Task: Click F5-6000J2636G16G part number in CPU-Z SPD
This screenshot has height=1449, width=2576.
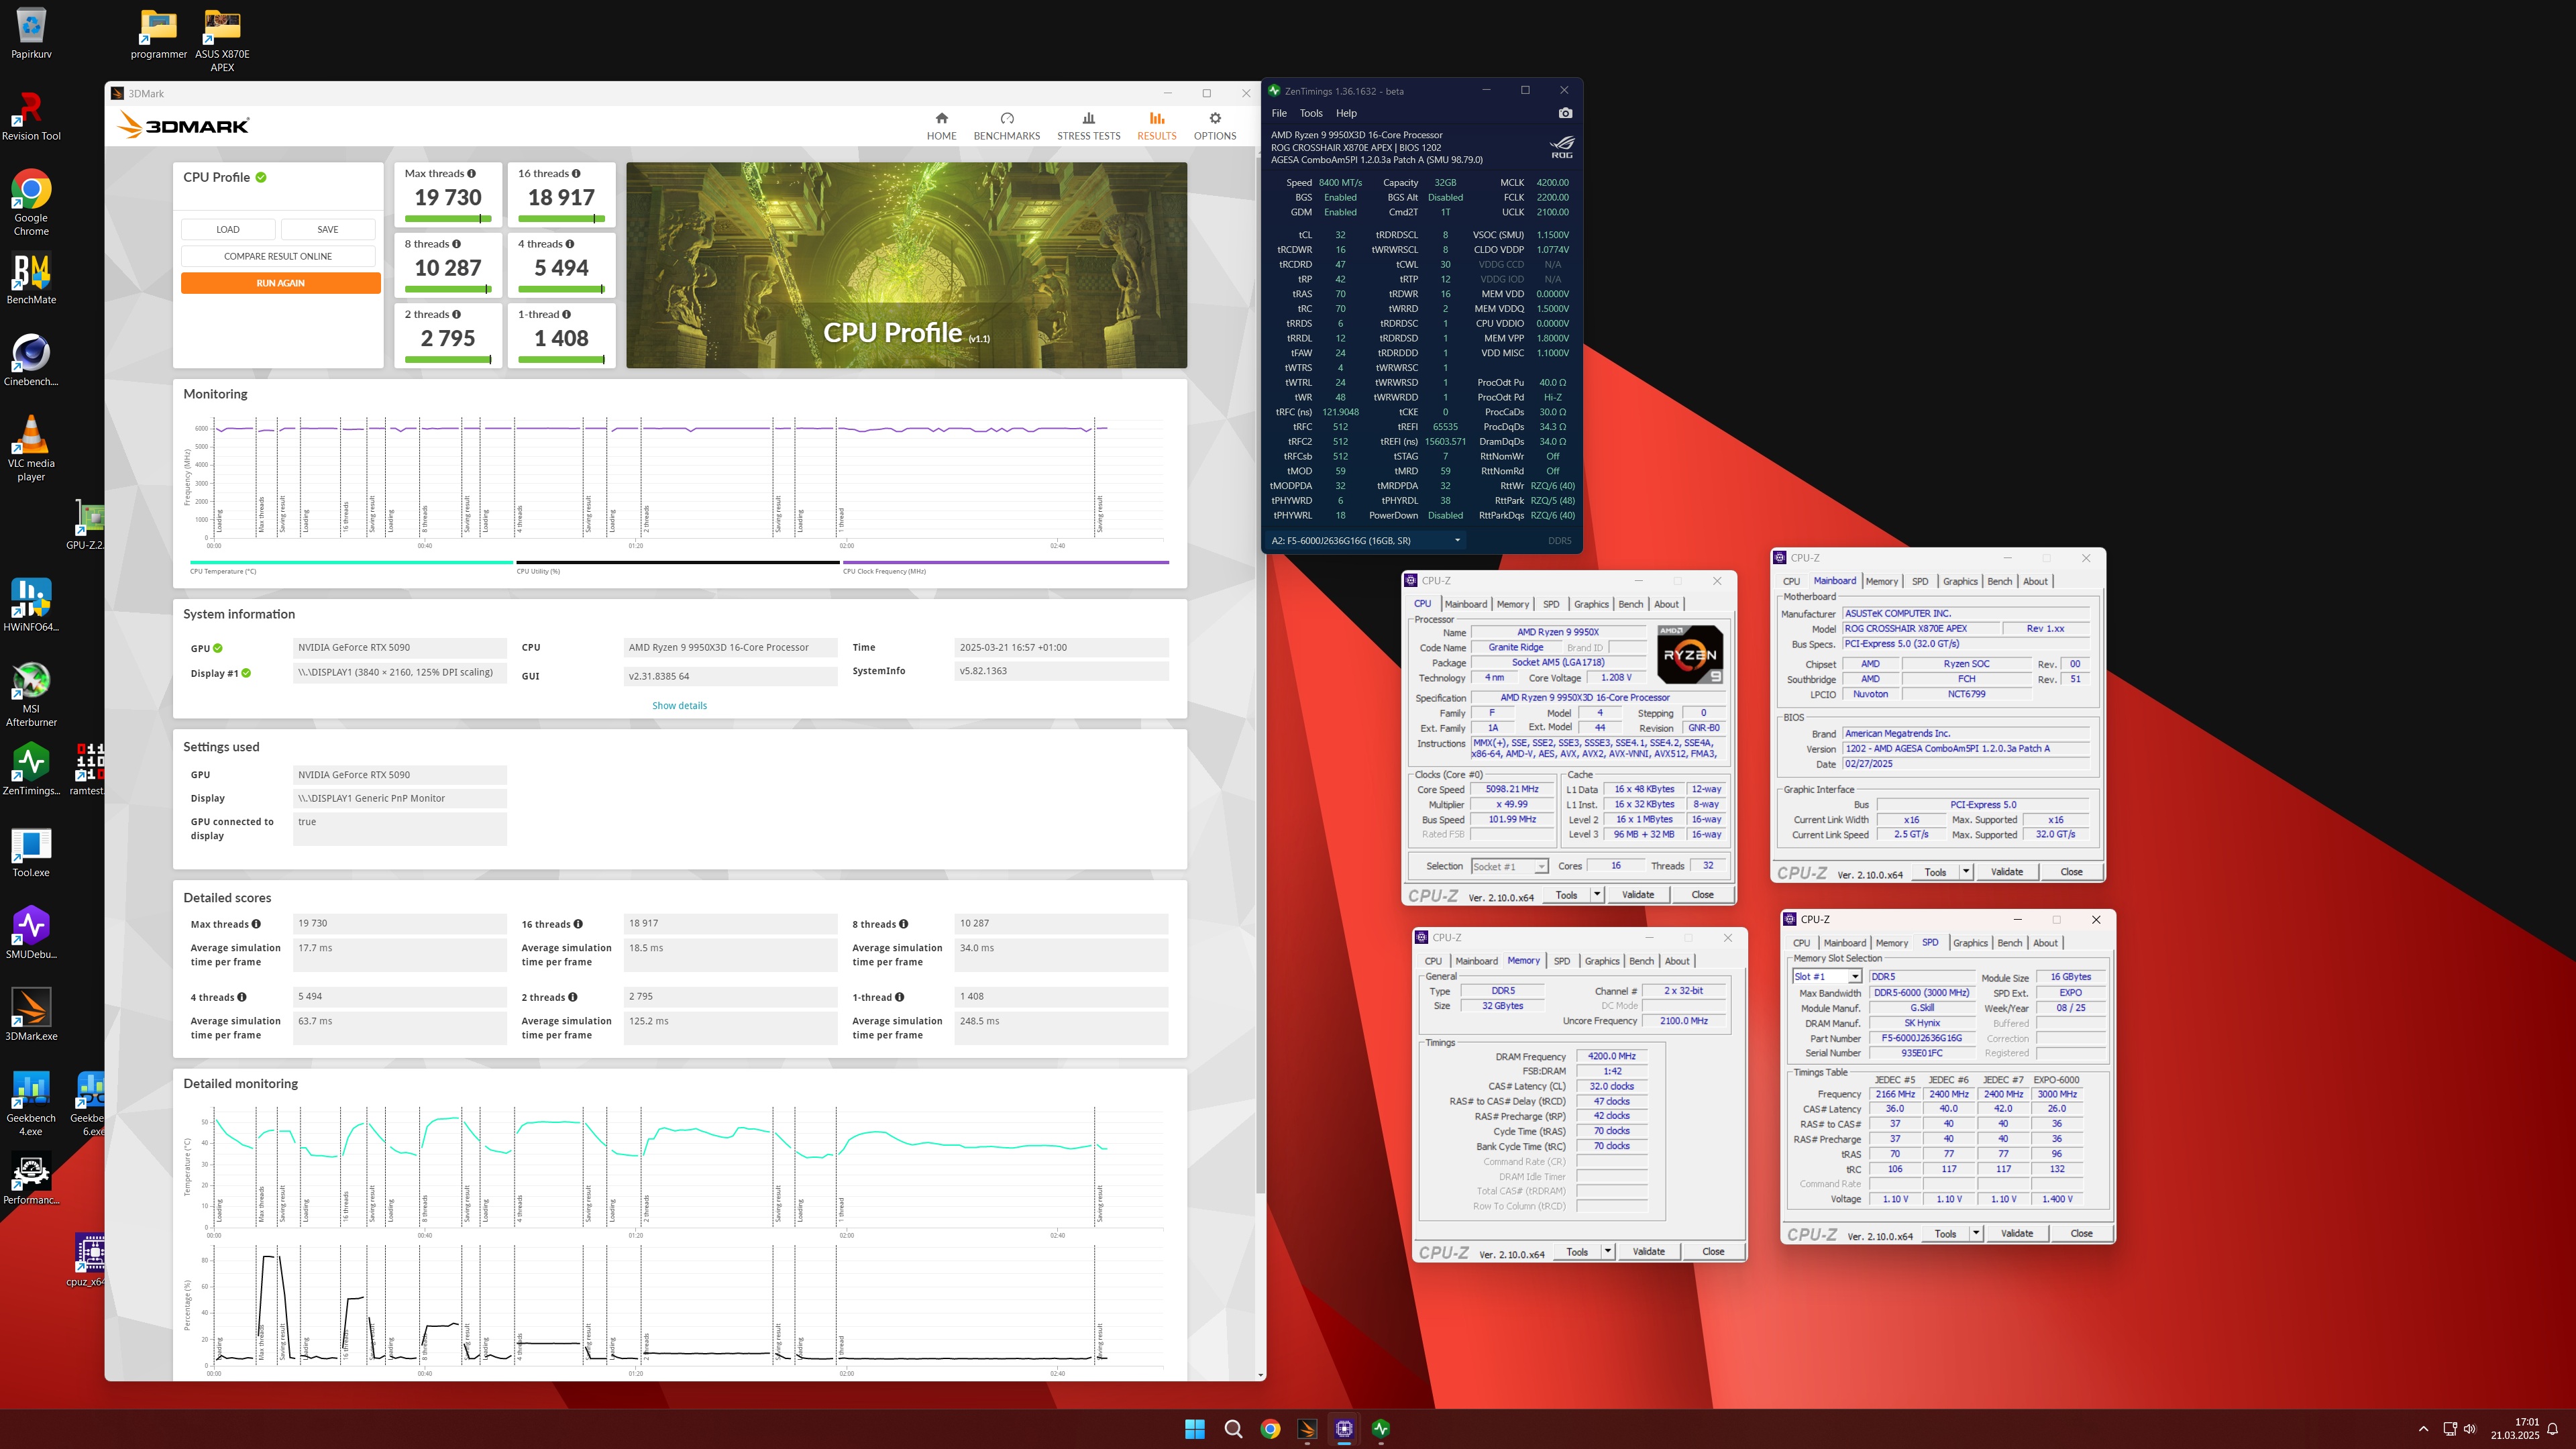Action: (x=1921, y=1038)
